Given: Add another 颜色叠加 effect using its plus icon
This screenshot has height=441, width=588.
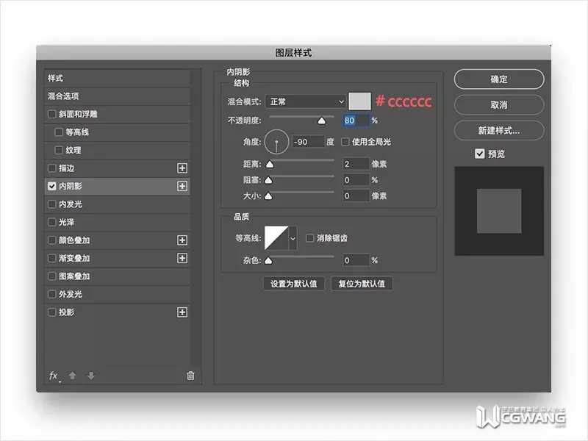Looking at the screenshot, I should click(x=182, y=240).
